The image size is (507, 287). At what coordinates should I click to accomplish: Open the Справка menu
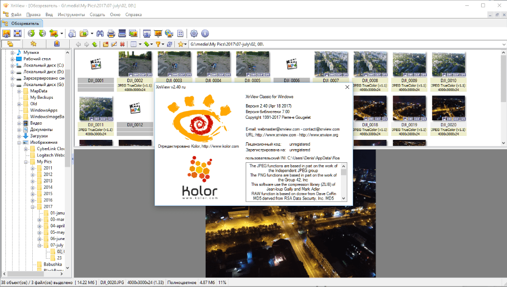click(133, 15)
